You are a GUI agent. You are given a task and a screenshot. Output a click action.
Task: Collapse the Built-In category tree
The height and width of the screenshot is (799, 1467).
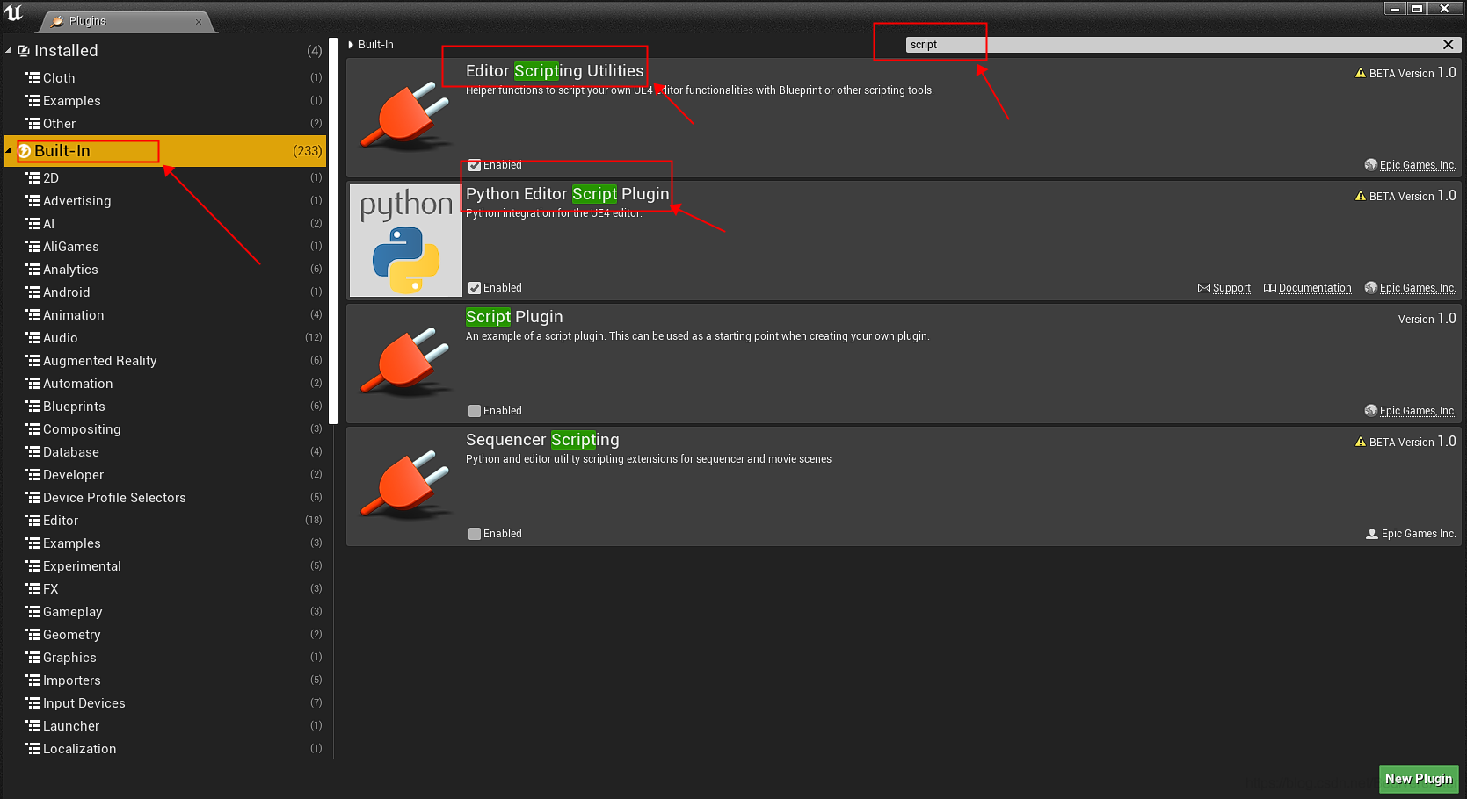point(9,150)
